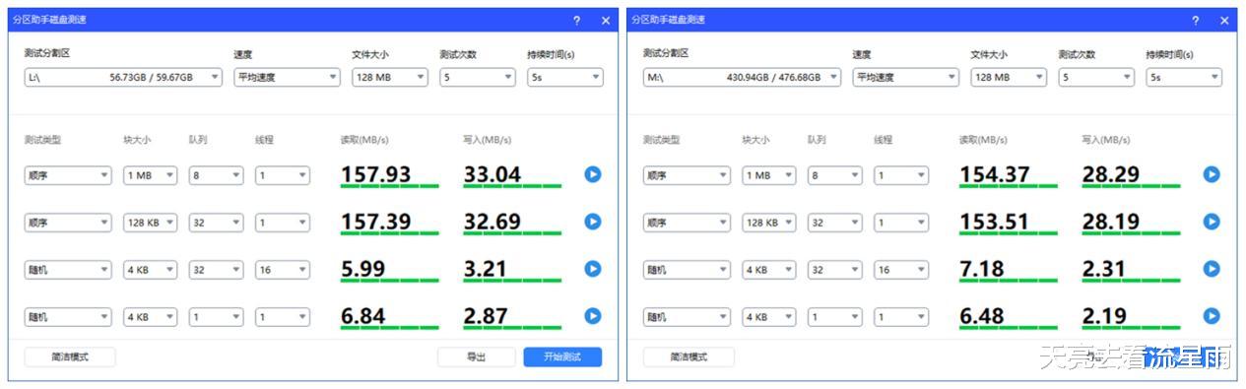Open 4 KB block size dropdown in 6.48 row
The width and height of the screenshot is (1246, 389).
769,317
